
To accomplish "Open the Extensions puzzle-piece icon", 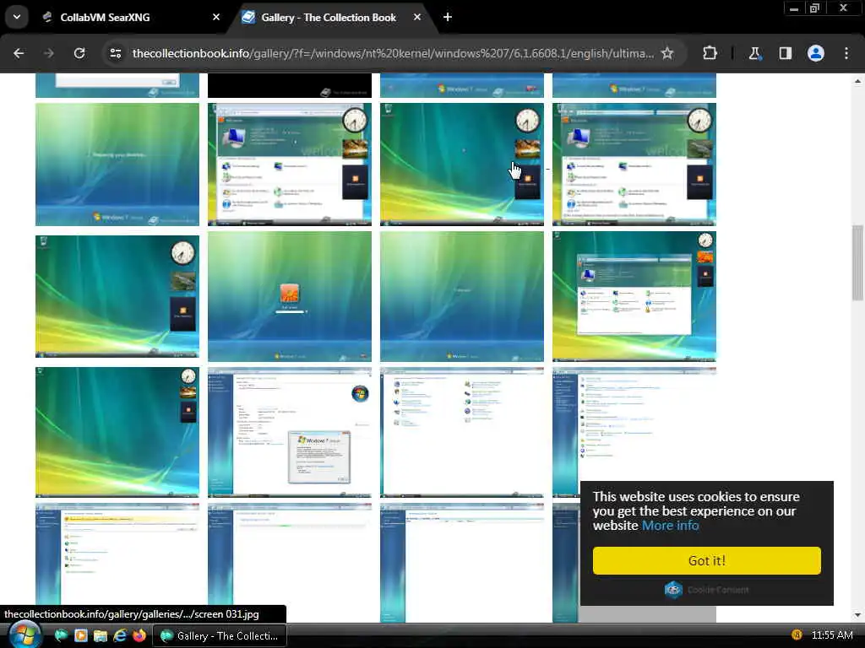I will pyautogui.click(x=710, y=53).
